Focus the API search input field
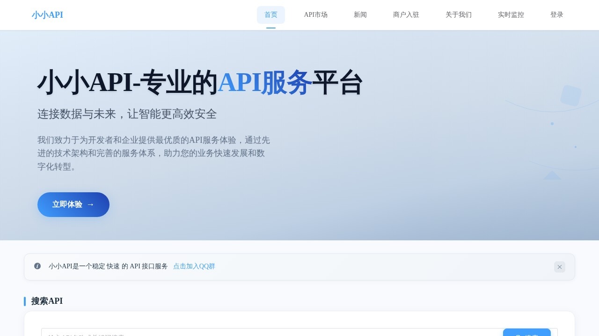Image resolution: width=599 pixels, height=336 pixels. 271,333
